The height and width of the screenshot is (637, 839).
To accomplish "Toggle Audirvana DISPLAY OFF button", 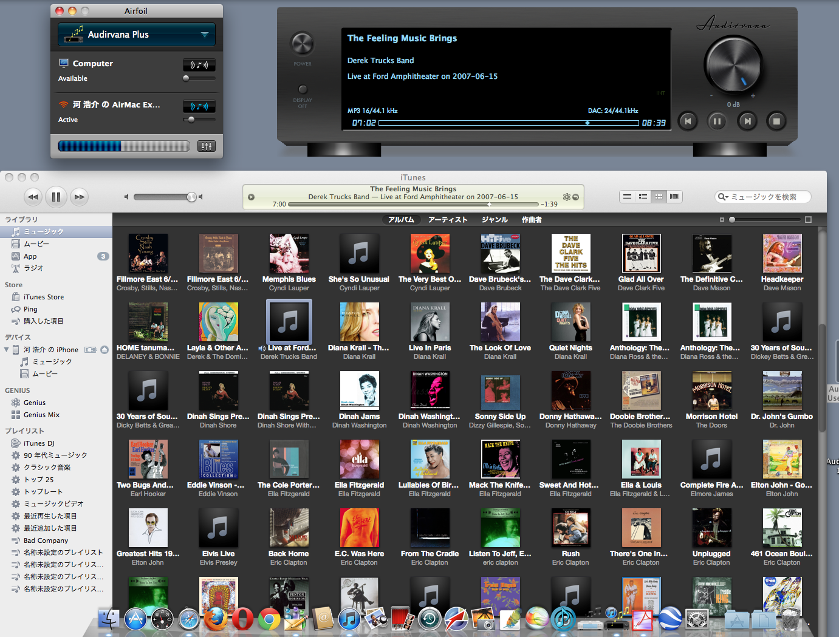I will click(x=303, y=89).
